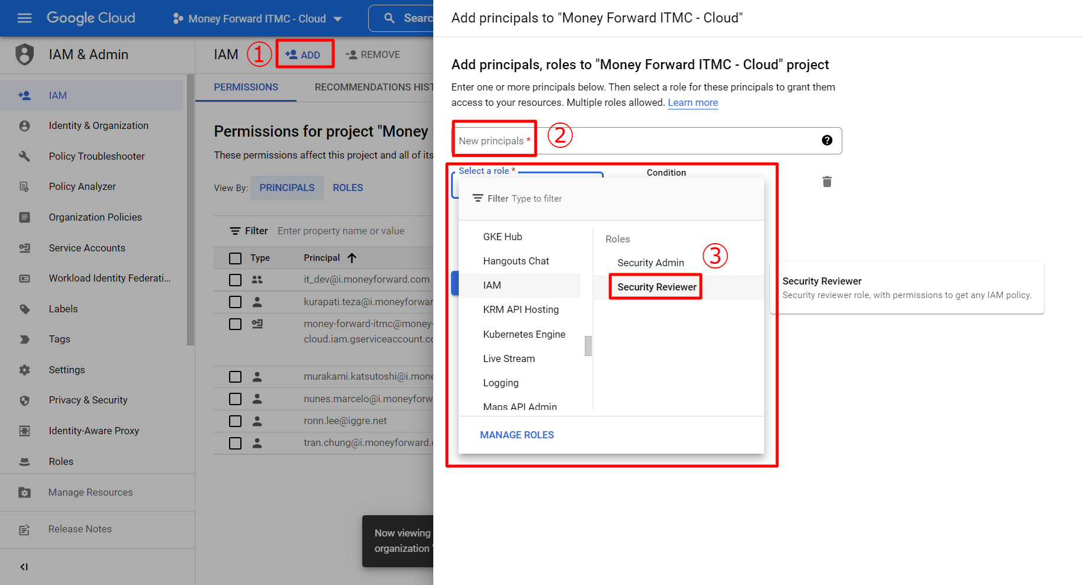Check the tran.chung row checkbox
The width and height of the screenshot is (1082, 585).
[235, 442]
